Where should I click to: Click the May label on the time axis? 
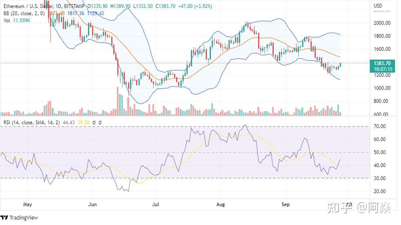[28, 205]
